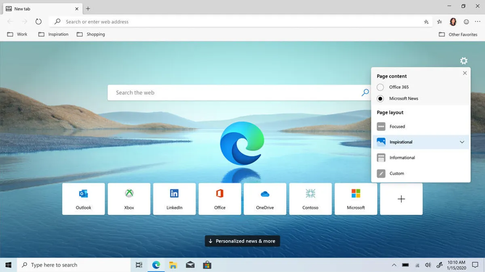This screenshot has height=272, width=485.
Task: Open the Other Favorites folder
Action: pos(458,35)
